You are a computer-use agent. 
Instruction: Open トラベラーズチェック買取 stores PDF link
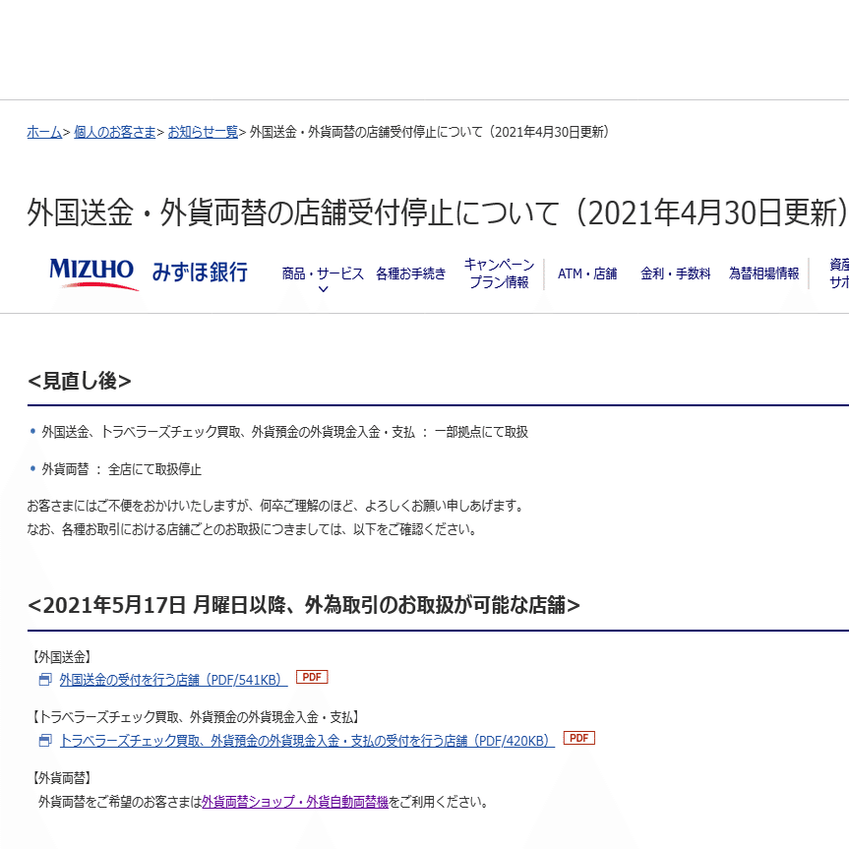[x=307, y=741]
